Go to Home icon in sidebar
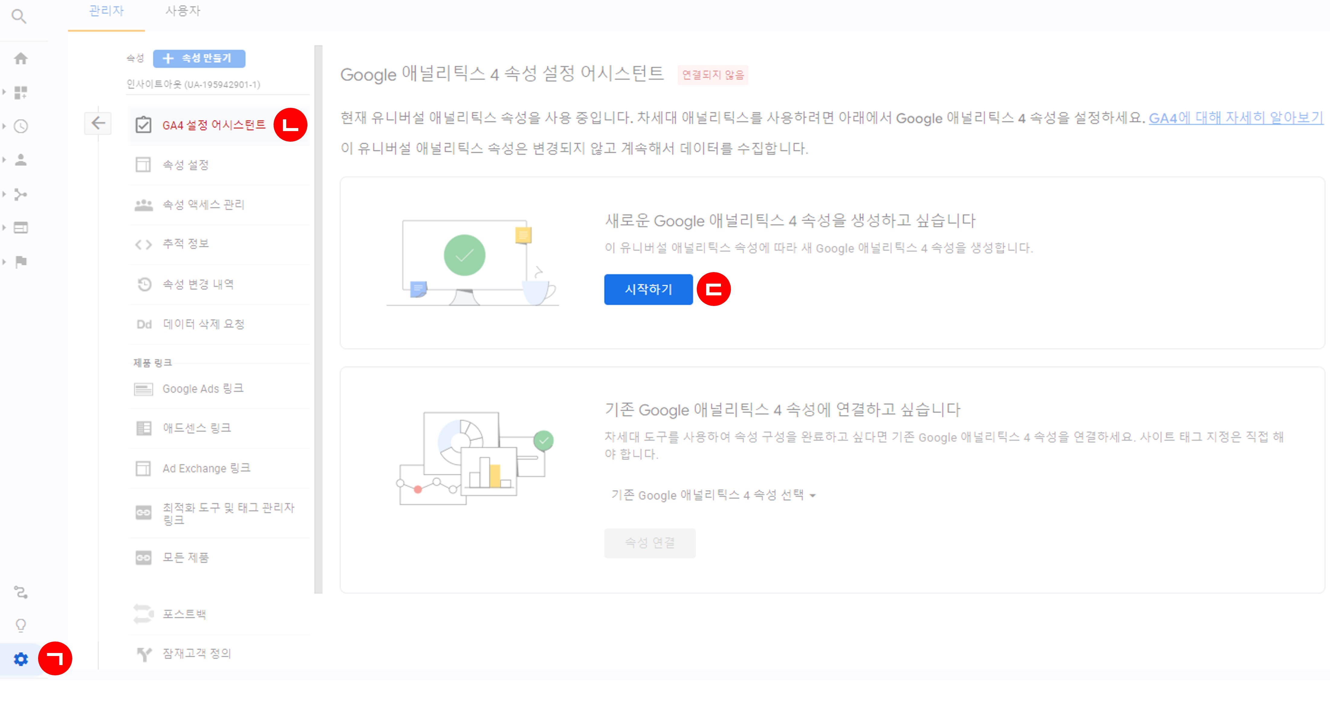 21,58
